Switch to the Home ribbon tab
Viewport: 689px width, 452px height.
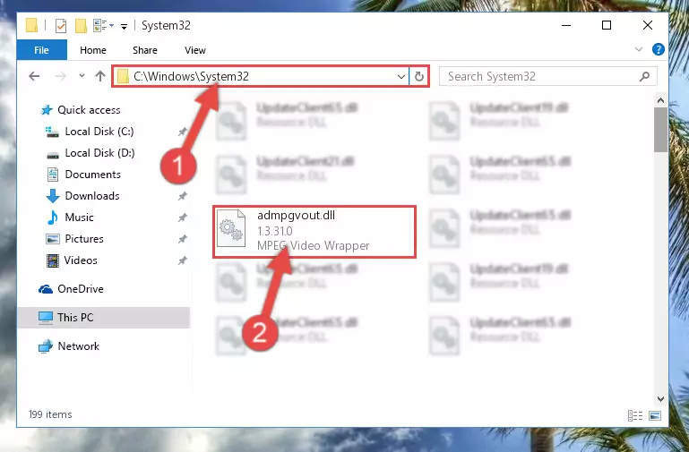pos(93,50)
